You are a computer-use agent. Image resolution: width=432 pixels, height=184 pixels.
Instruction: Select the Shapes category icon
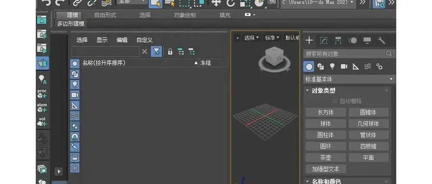pos(320,66)
